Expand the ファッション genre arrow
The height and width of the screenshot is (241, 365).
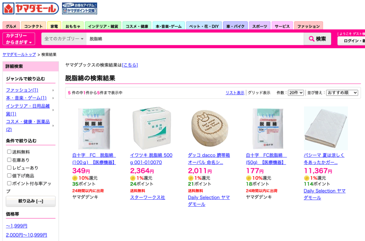coord(53,90)
